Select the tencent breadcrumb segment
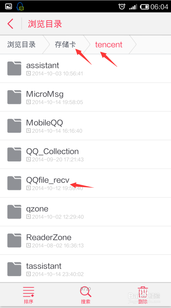The width and height of the screenshot is (171, 308). [x=109, y=45]
